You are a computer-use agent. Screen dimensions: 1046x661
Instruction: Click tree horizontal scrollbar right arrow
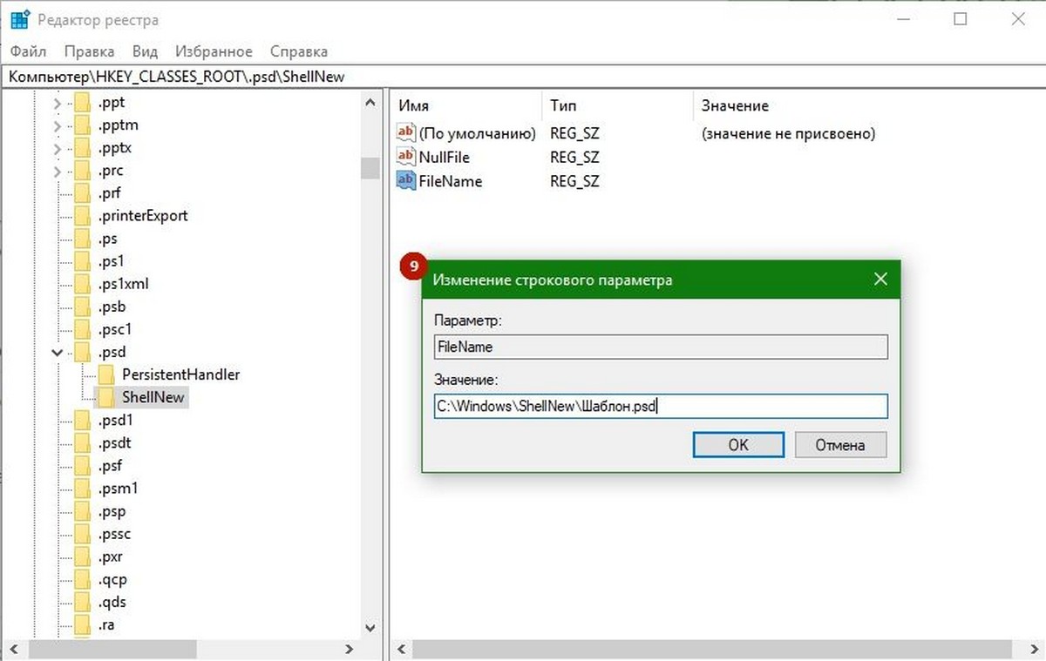click(350, 649)
